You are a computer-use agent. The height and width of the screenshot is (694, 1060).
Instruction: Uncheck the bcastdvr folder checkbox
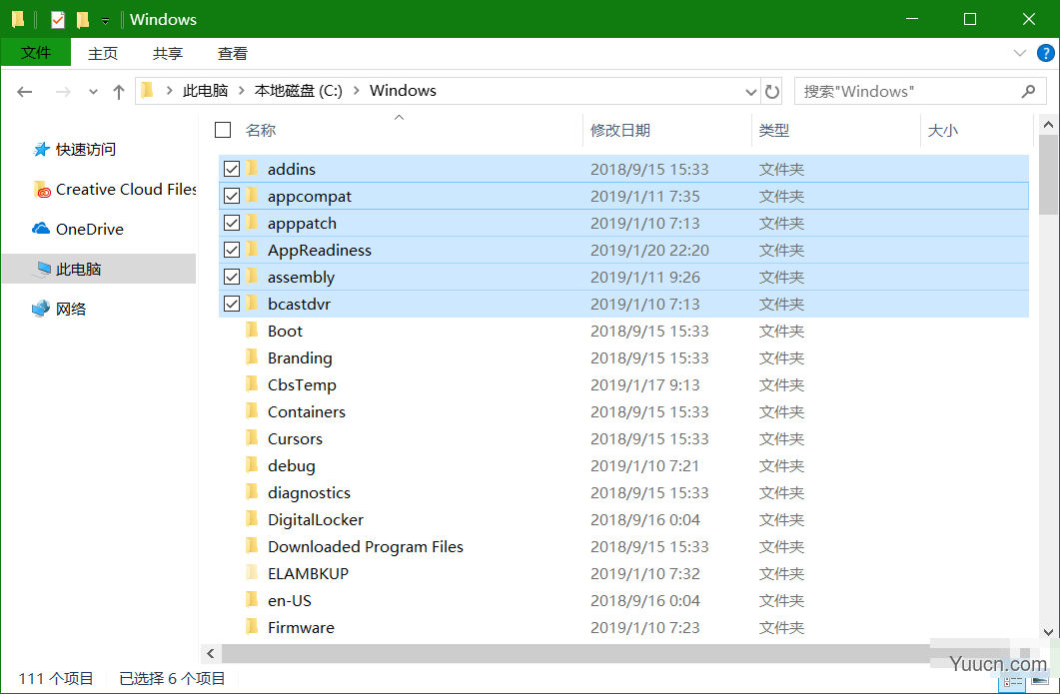tap(232, 305)
